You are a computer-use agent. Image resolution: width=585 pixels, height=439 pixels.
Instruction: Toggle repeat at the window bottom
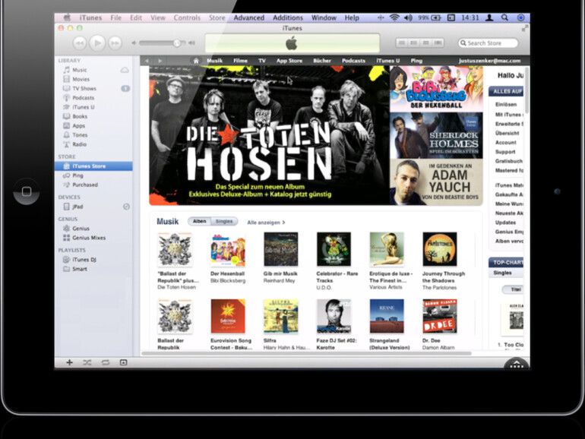[x=105, y=362]
